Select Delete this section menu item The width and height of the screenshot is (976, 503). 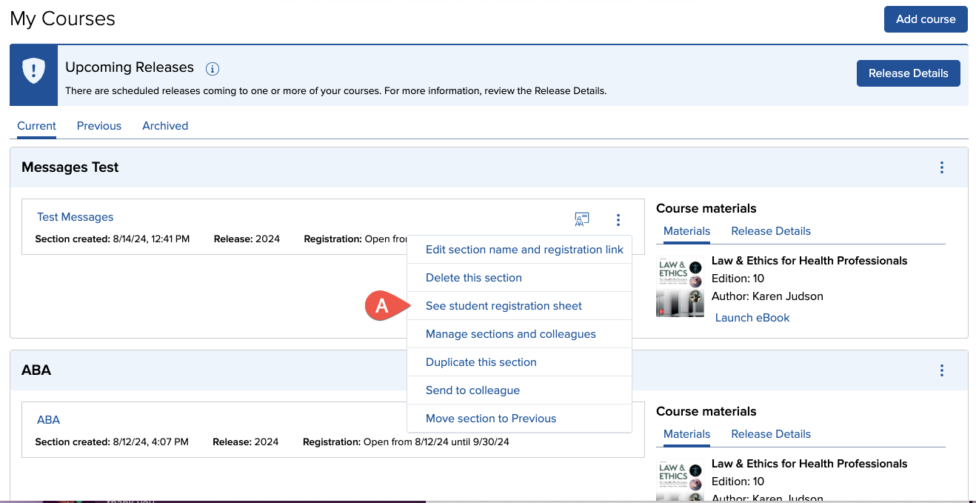474,278
